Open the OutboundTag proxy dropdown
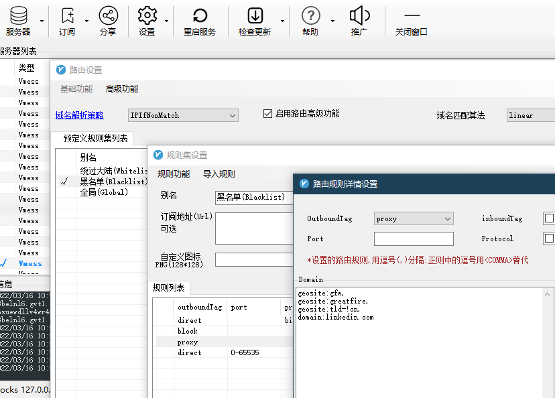This screenshot has height=398, width=555. 414,218
